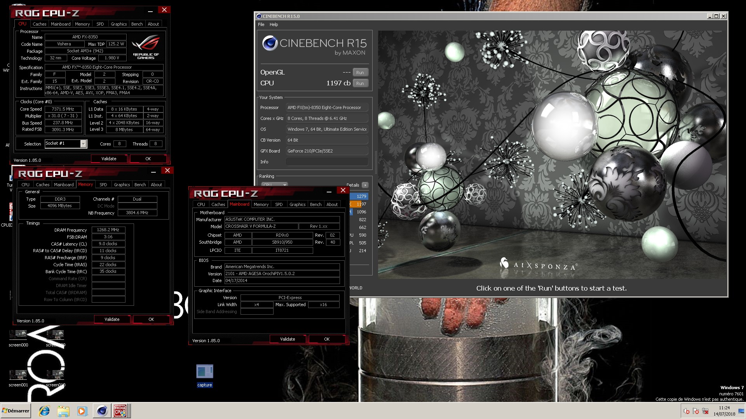Open the File menu in Cinebench
746x419 pixels.
pos(261,24)
